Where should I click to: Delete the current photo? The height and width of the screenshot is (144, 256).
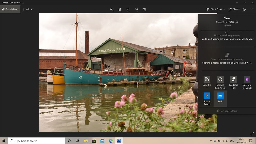[120, 9]
